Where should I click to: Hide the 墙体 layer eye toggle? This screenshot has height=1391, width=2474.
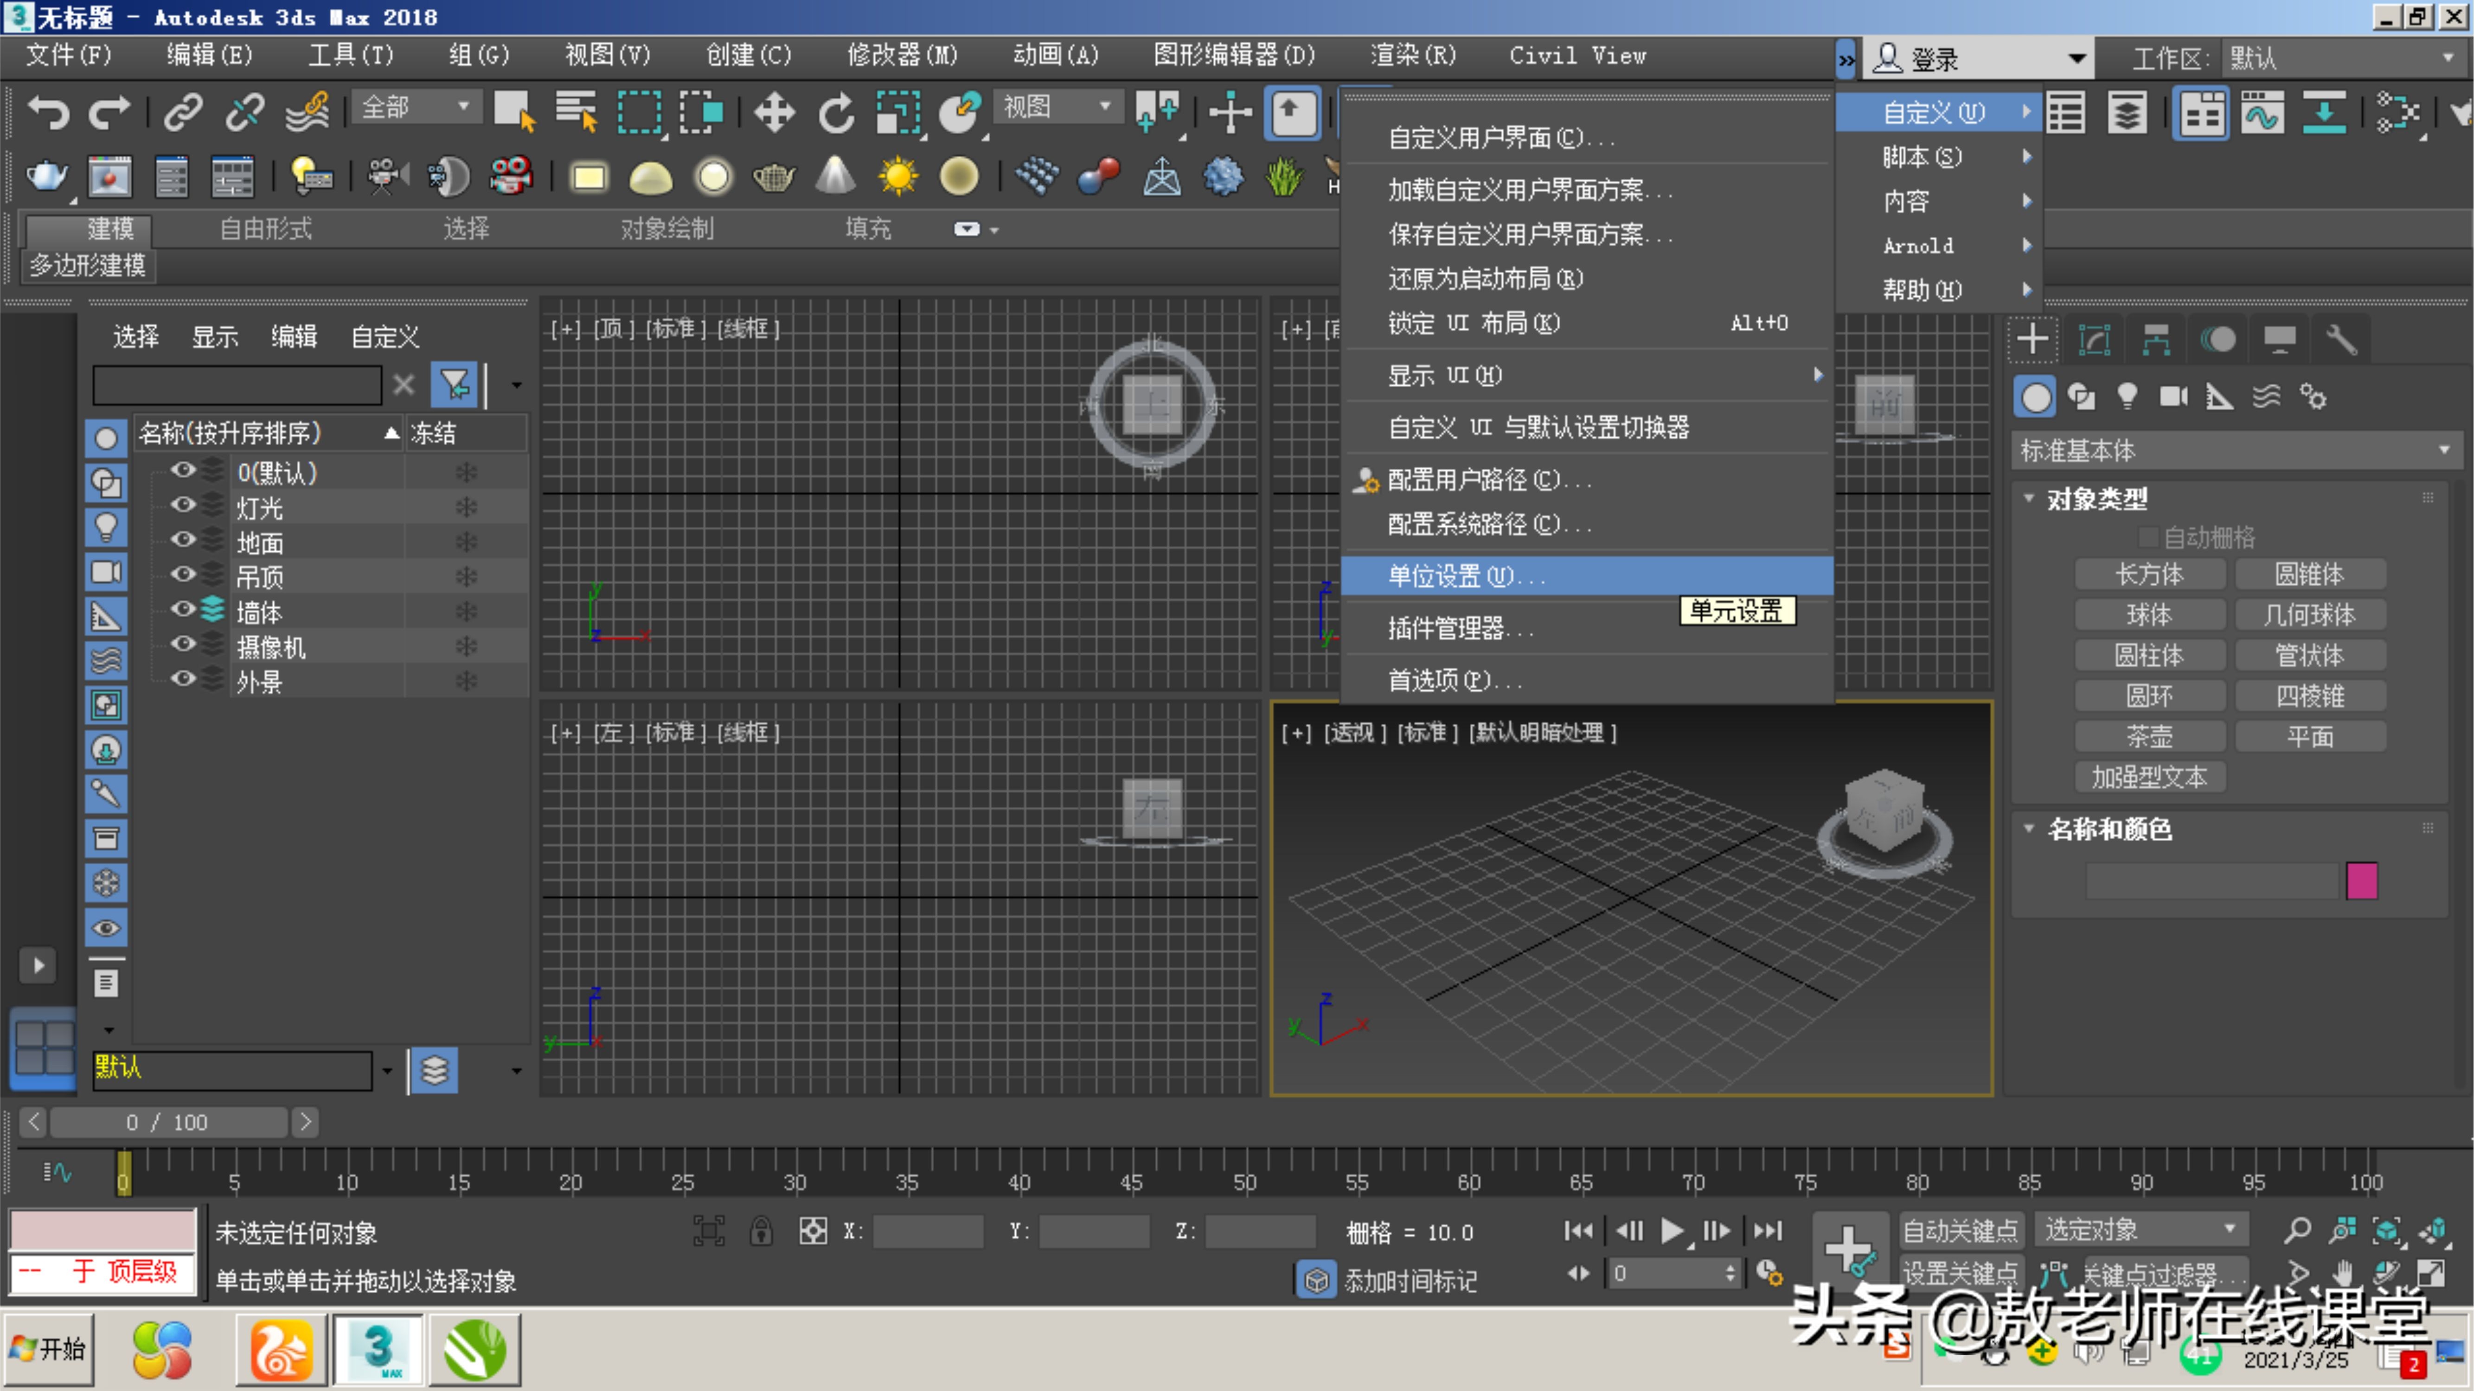pyautogui.click(x=182, y=610)
